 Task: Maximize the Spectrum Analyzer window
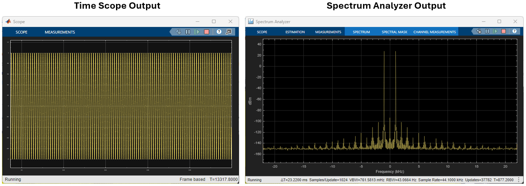(x=499, y=21)
